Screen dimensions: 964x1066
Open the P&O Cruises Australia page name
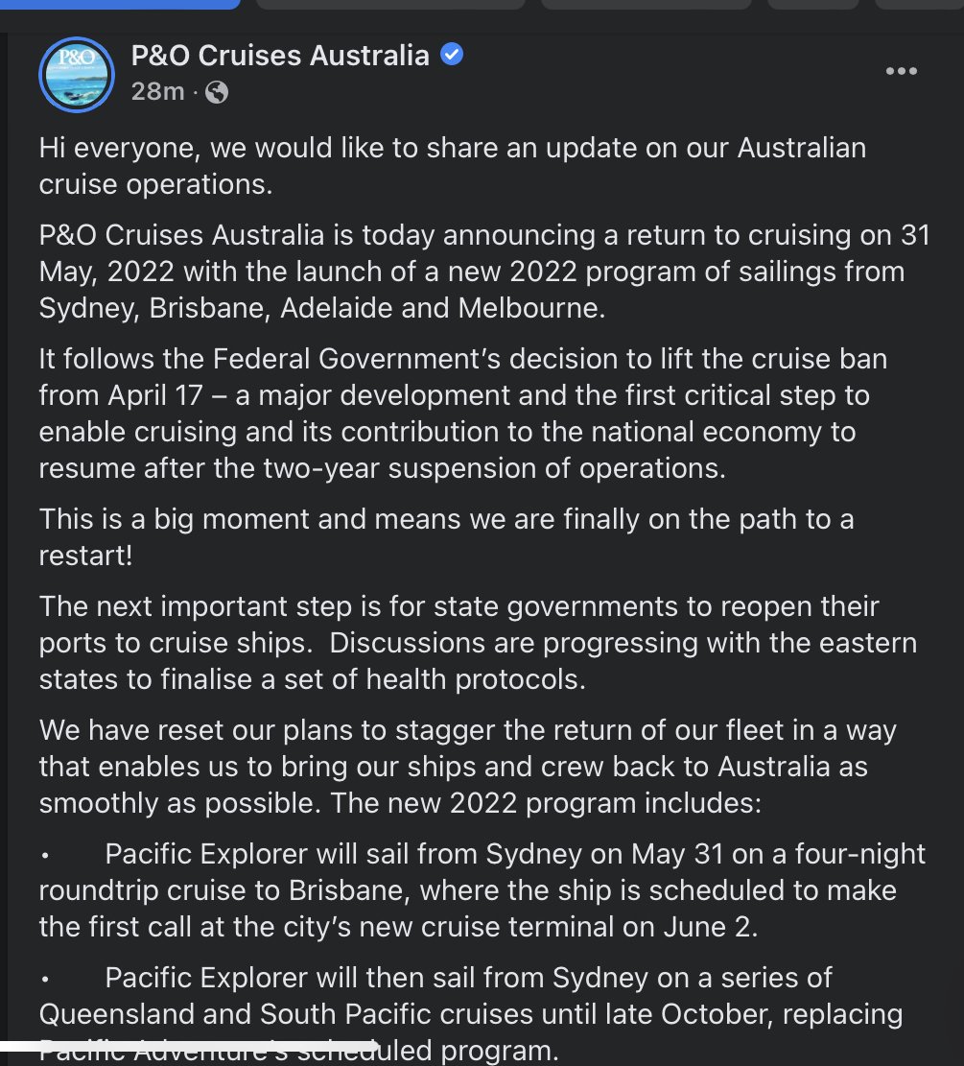tap(280, 55)
